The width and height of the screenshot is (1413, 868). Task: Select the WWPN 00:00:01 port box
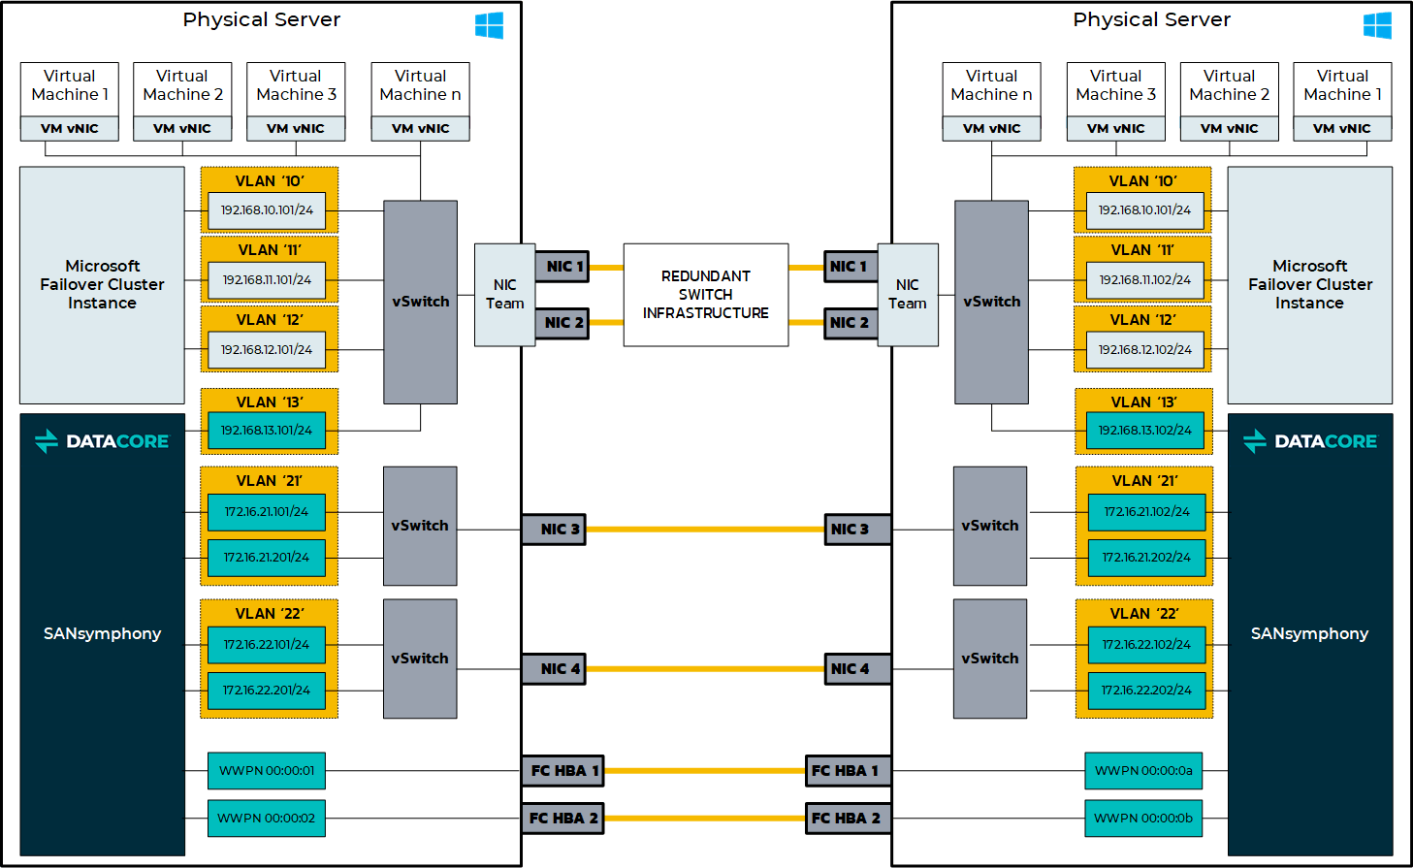coord(267,771)
